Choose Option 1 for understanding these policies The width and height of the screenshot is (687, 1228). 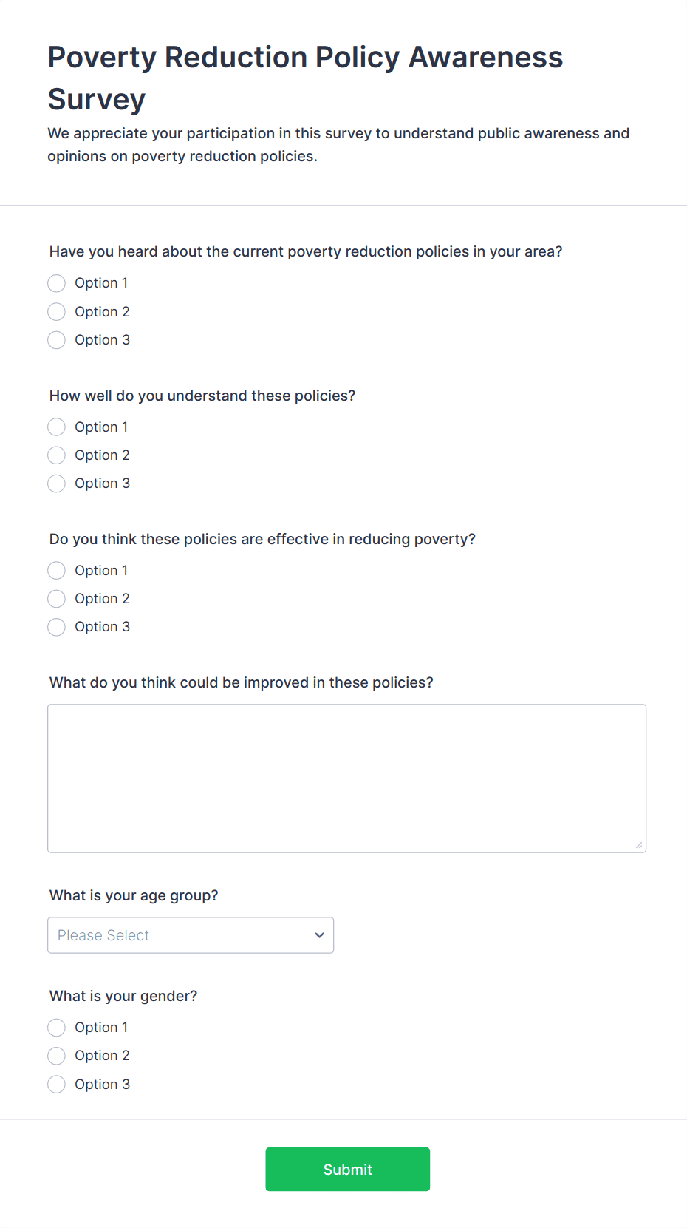click(57, 427)
